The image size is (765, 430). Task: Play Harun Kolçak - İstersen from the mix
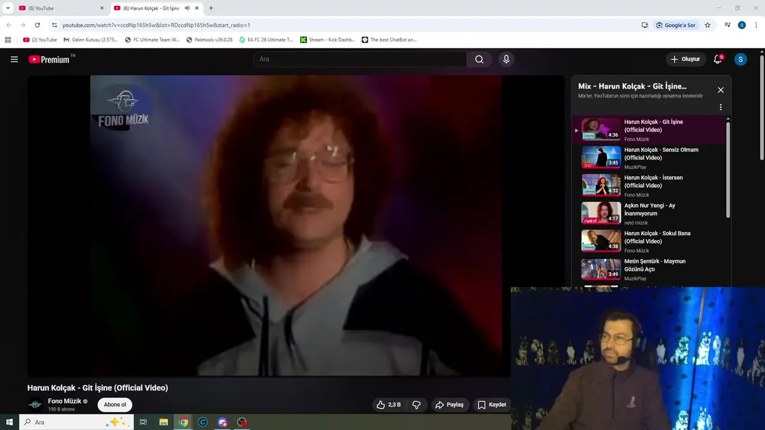pos(650,186)
